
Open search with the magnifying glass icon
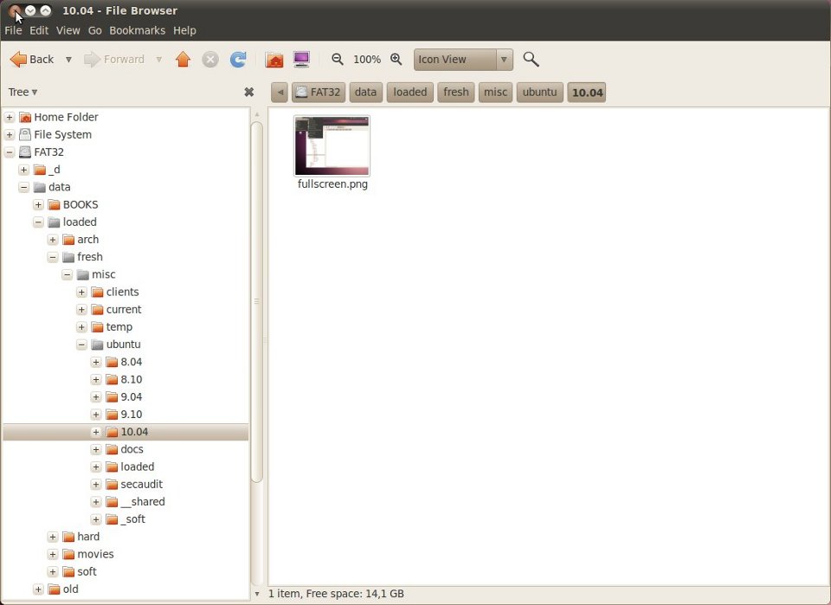coord(531,60)
